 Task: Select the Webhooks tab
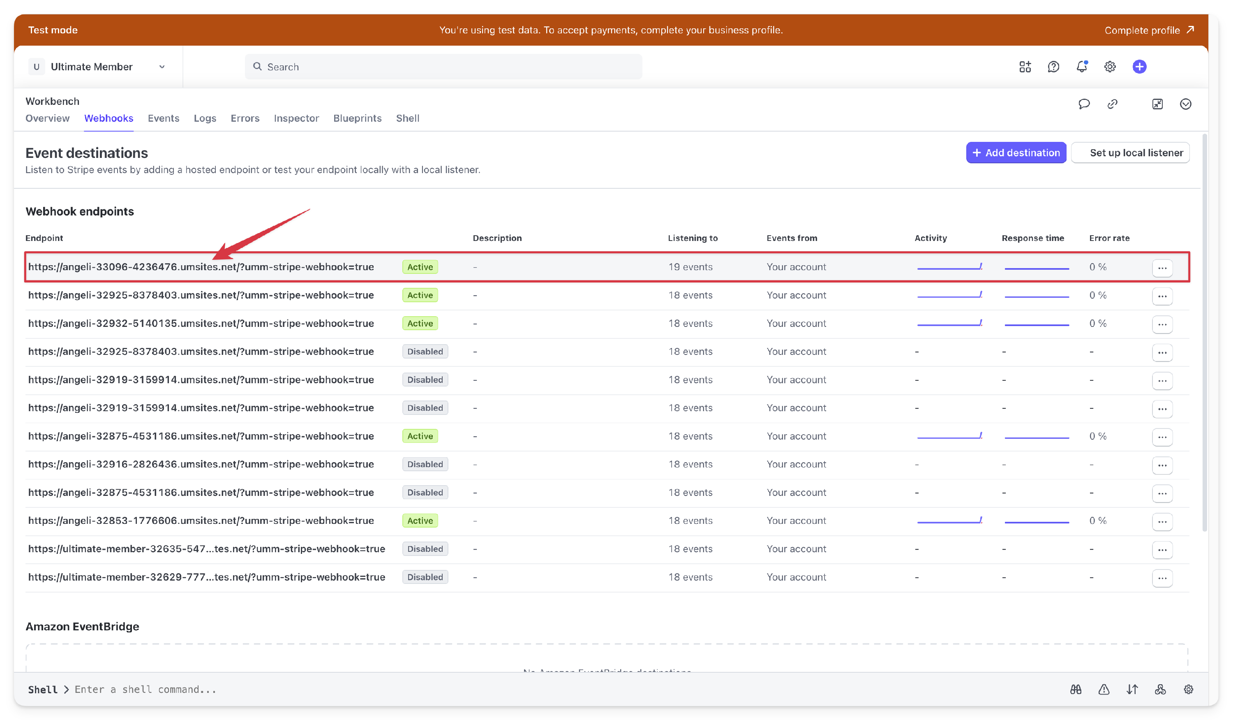point(109,118)
